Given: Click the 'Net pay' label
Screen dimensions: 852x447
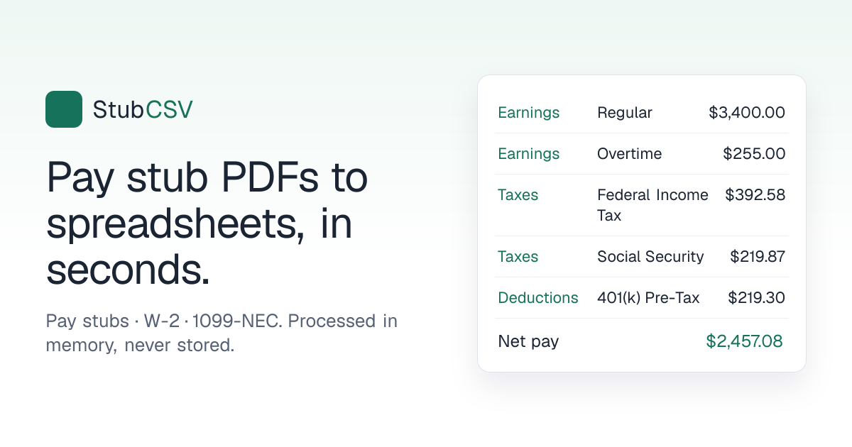Looking at the screenshot, I should point(528,342).
